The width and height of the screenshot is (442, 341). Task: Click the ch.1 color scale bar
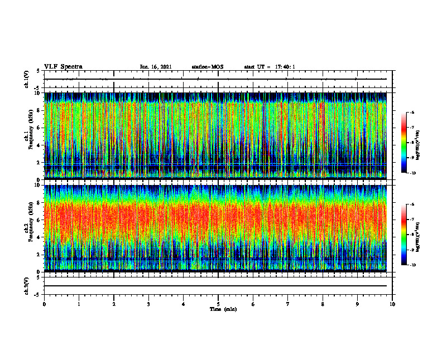click(403, 143)
